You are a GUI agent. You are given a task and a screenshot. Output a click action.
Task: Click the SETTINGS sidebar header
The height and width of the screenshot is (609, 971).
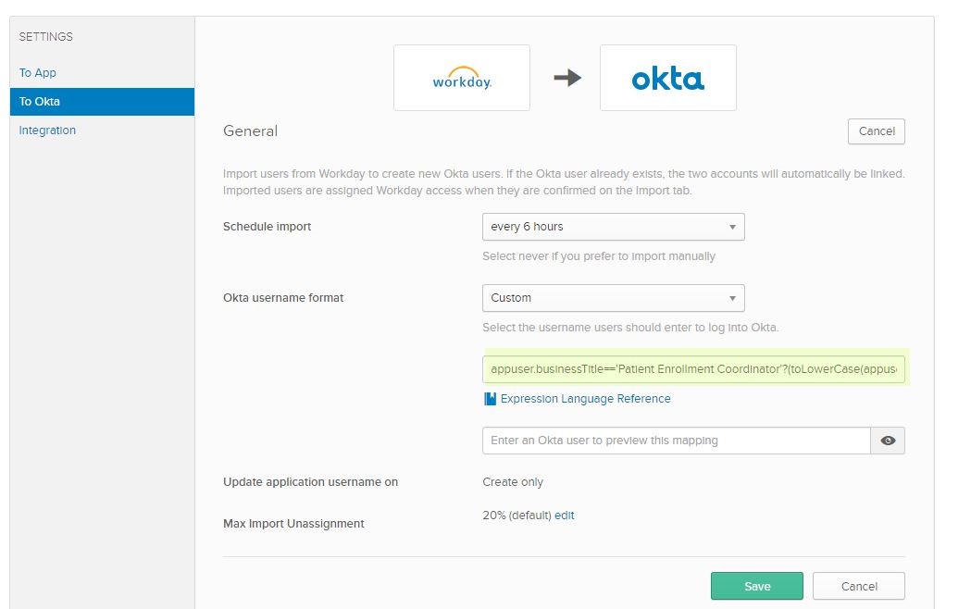(46, 37)
